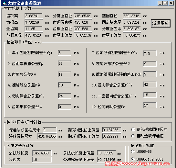Click the 分度圆齿厚 value field

point(132,29)
